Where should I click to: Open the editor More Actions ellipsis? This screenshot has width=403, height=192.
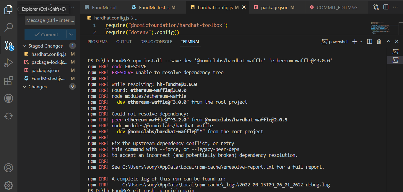click(x=396, y=7)
